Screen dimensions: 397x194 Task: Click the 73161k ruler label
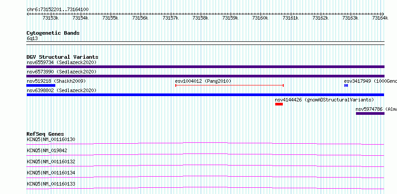pyautogui.click(x=290, y=18)
